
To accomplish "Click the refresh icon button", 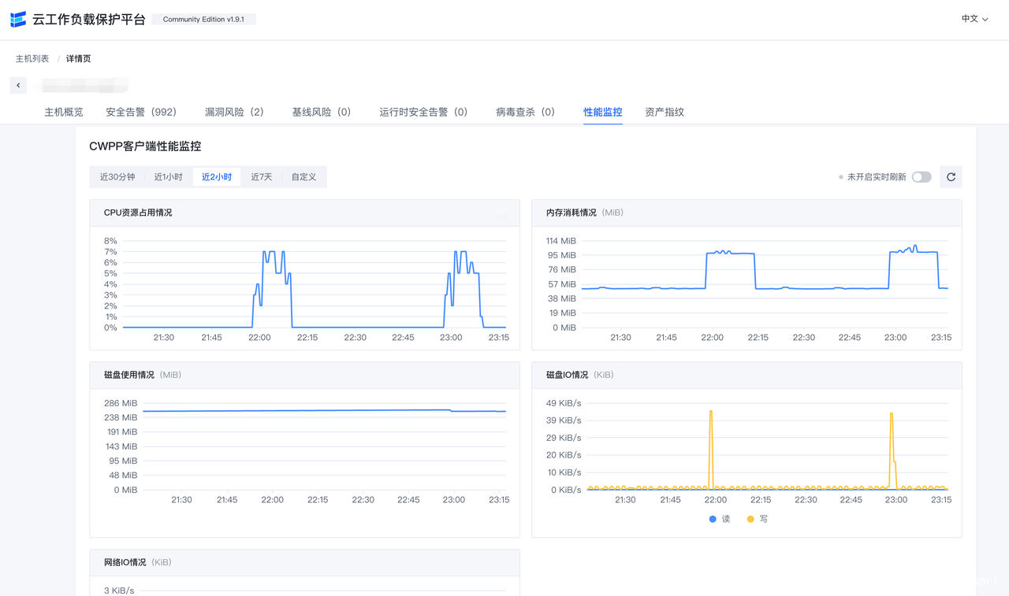I will 951,177.
